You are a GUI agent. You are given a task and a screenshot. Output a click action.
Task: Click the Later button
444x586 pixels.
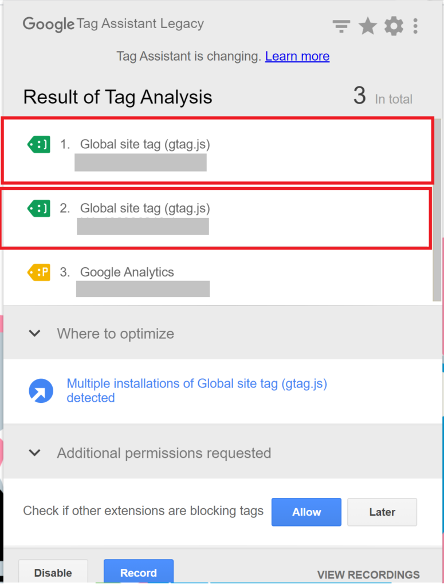click(x=382, y=512)
